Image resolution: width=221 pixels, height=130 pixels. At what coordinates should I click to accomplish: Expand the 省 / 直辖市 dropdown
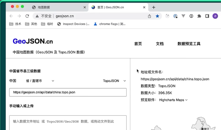(x=40, y=81)
